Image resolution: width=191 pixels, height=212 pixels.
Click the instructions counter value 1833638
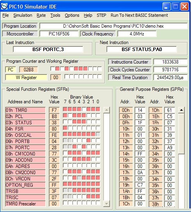170,62
